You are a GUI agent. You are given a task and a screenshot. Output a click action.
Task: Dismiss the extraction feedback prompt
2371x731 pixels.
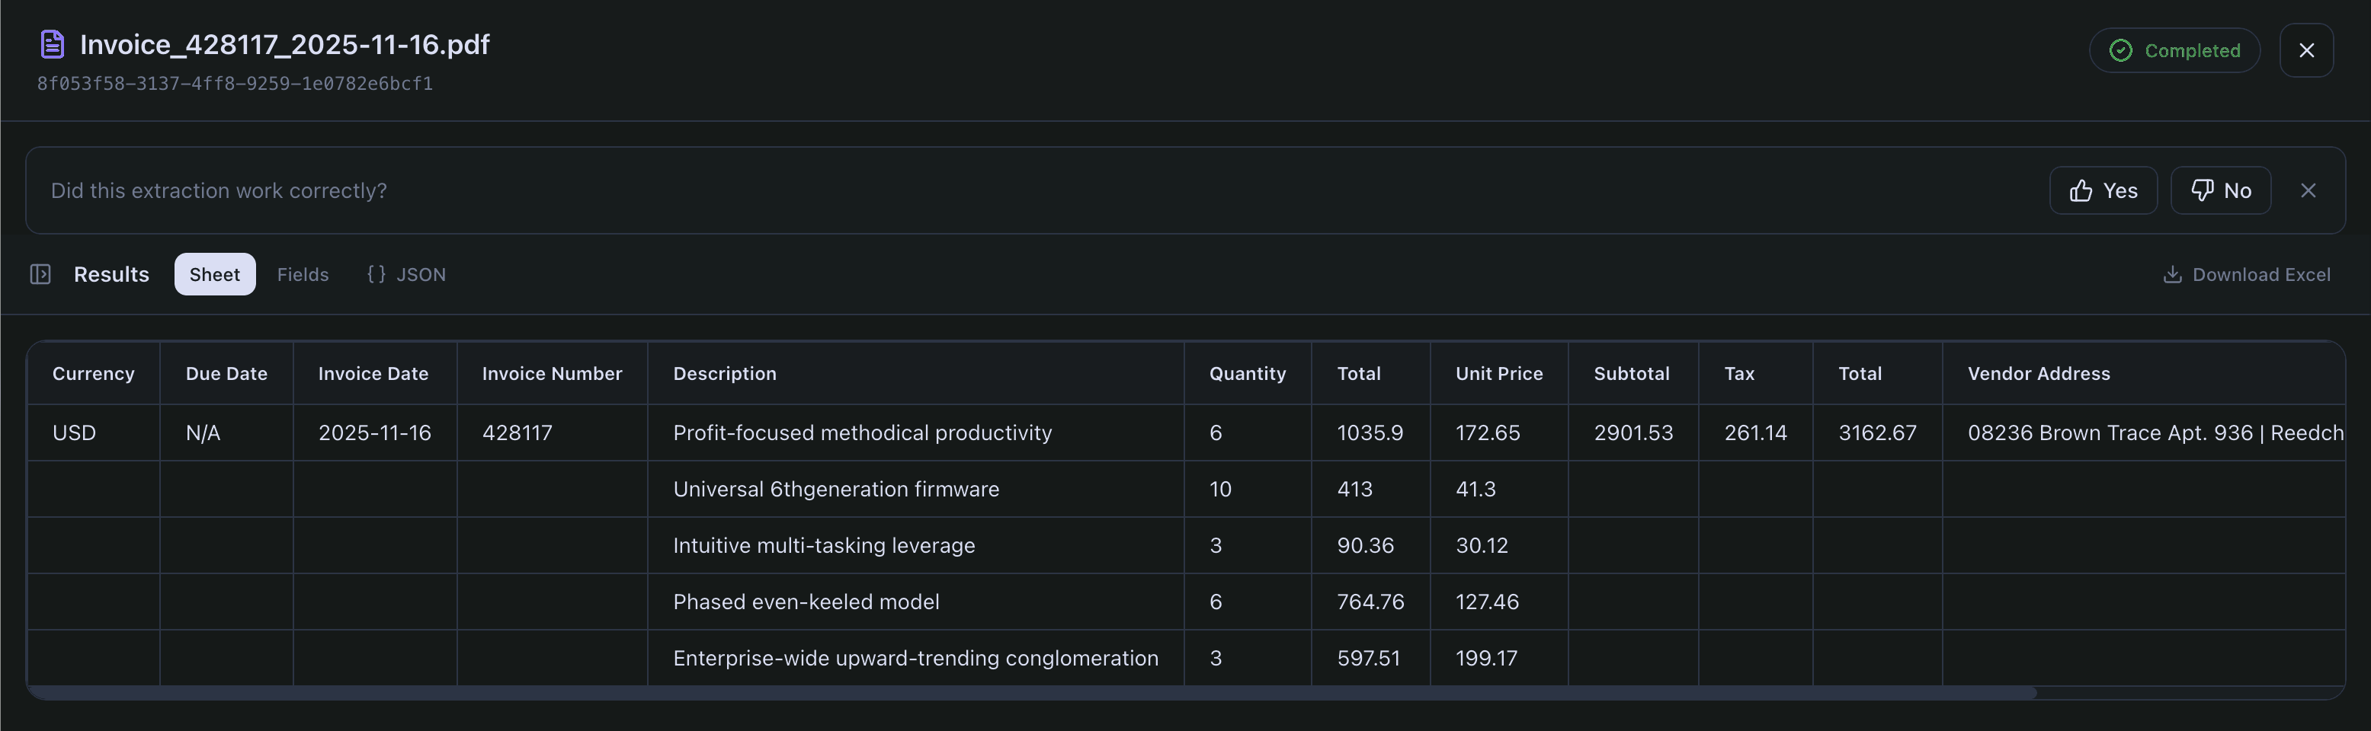(x=2308, y=190)
